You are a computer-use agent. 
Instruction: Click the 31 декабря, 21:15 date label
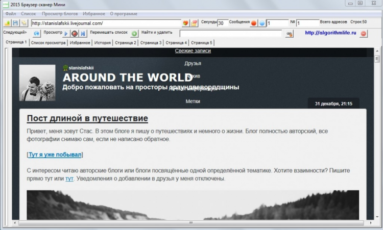[x=333, y=104]
